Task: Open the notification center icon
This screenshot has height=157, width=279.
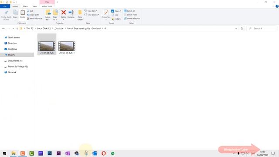Action: point(273,153)
